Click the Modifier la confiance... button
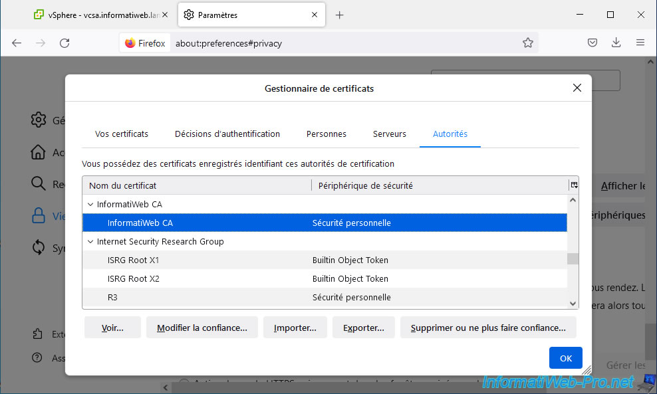This screenshot has height=394, width=657. pyautogui.click(x=201, y=328)
